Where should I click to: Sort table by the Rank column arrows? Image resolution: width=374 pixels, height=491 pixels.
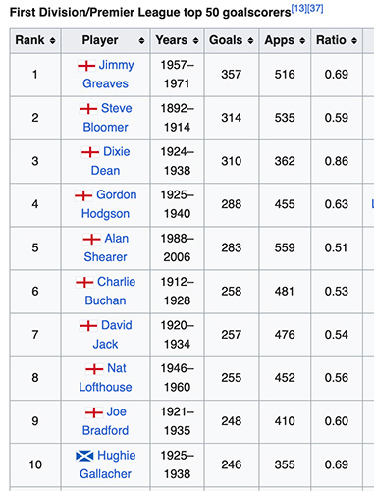(x=52, y=41)
